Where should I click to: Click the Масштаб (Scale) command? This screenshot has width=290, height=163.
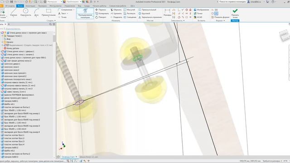(129, 10)
